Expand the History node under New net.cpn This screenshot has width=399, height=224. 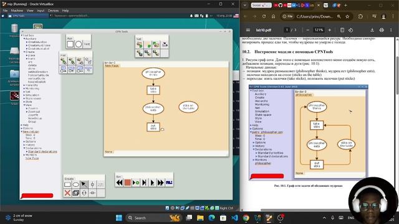(24, 145)
